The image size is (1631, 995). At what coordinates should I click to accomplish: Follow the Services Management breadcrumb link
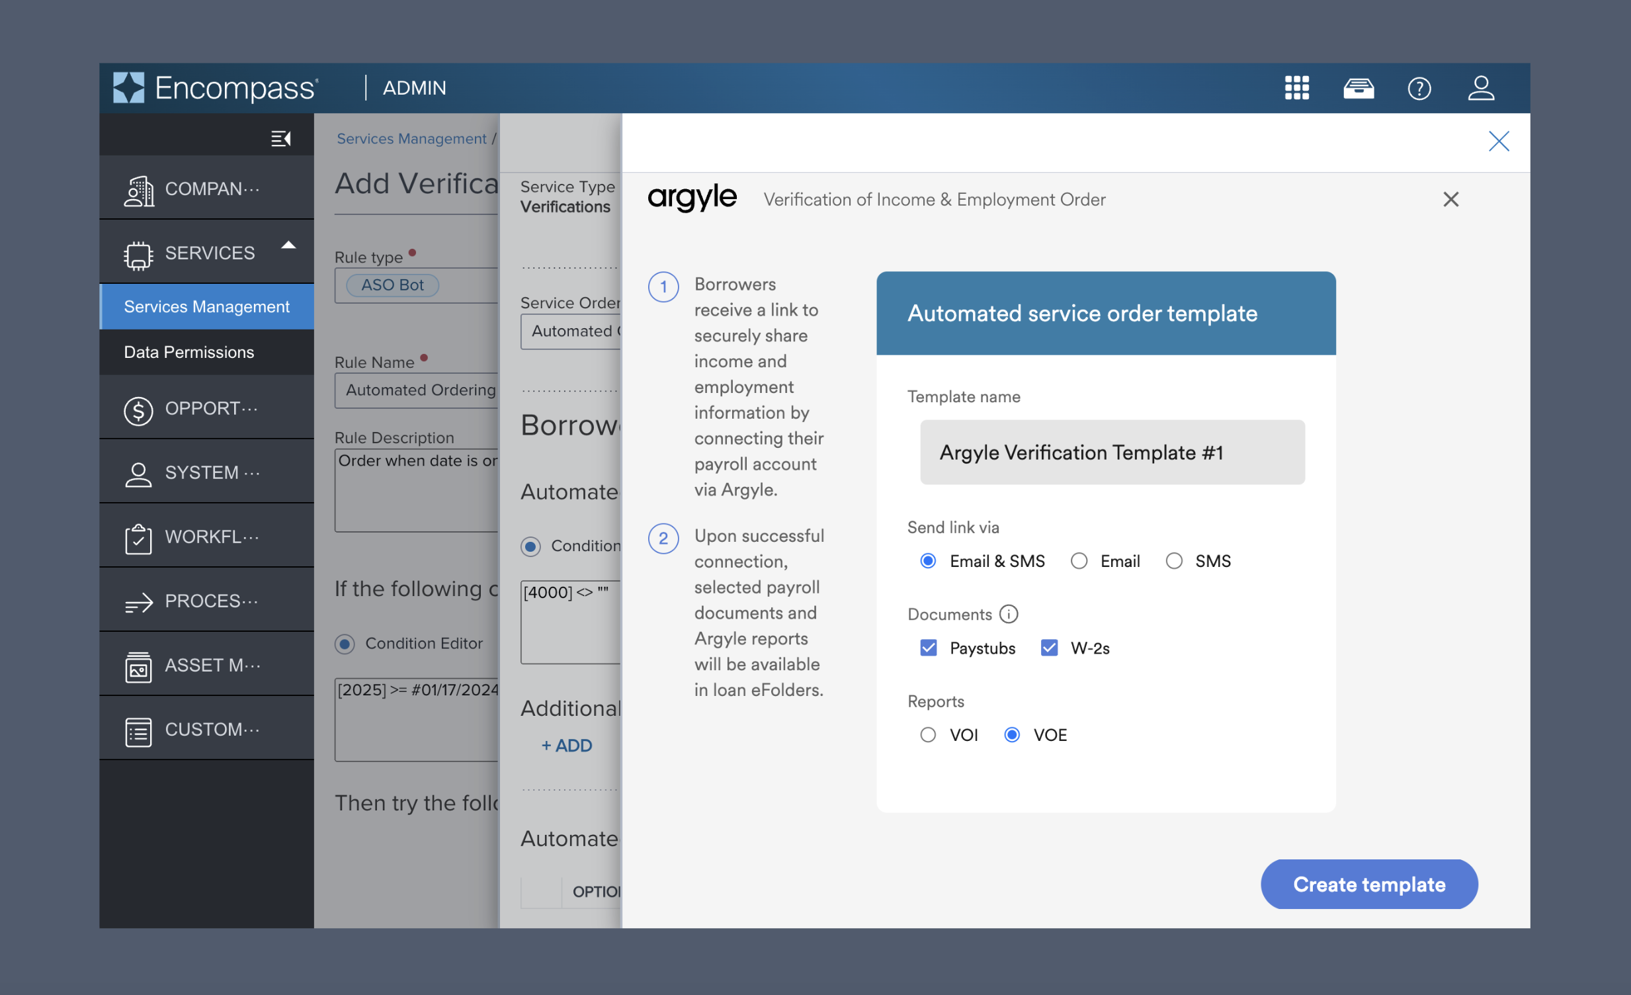point(411,138)
